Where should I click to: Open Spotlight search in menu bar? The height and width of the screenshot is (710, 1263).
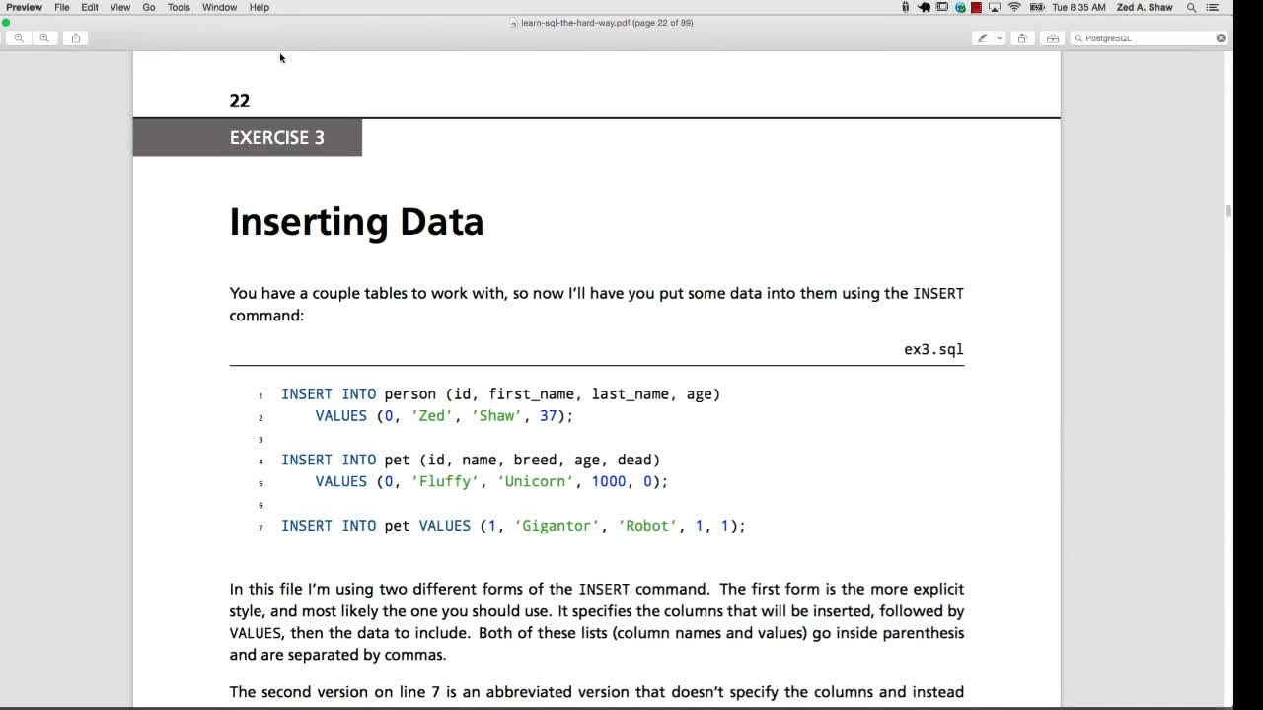(x=1191, y=7)
